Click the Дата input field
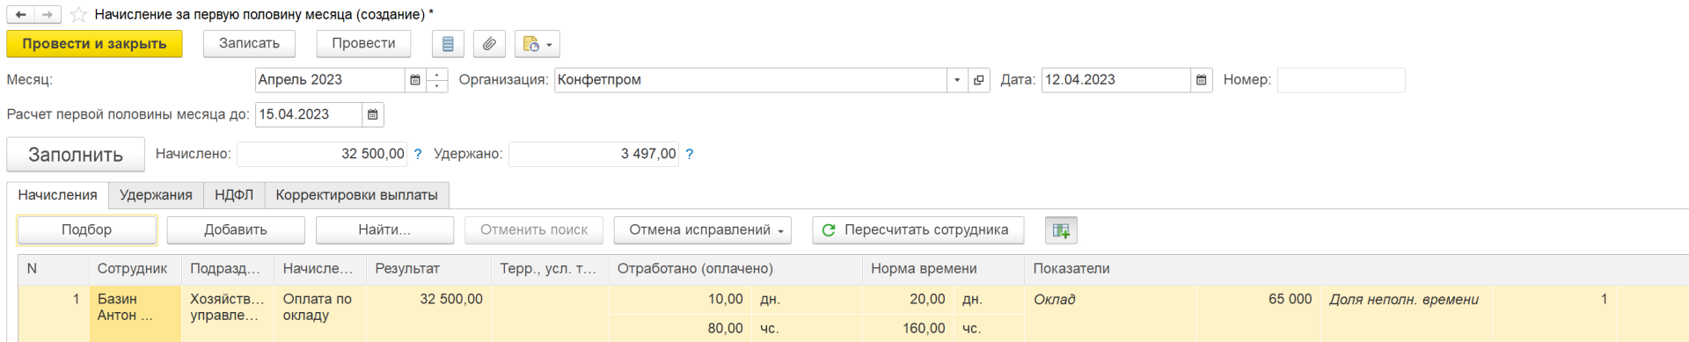The image size is (1689, 342). coord(1116,80)
